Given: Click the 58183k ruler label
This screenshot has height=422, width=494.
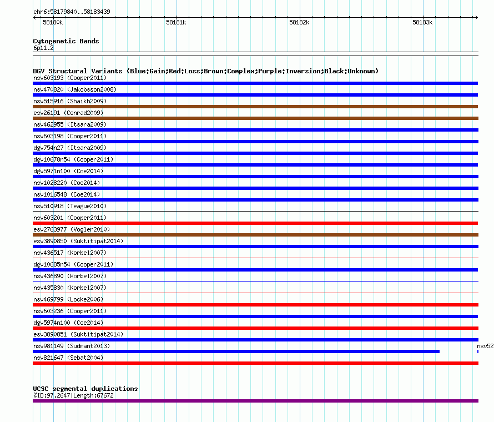Looking at the screenshot, I should [x=422, y=22].
